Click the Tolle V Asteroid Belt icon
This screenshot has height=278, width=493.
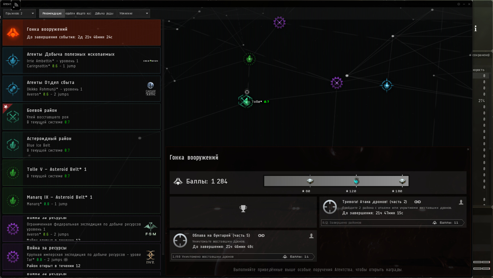pos(13,173)
